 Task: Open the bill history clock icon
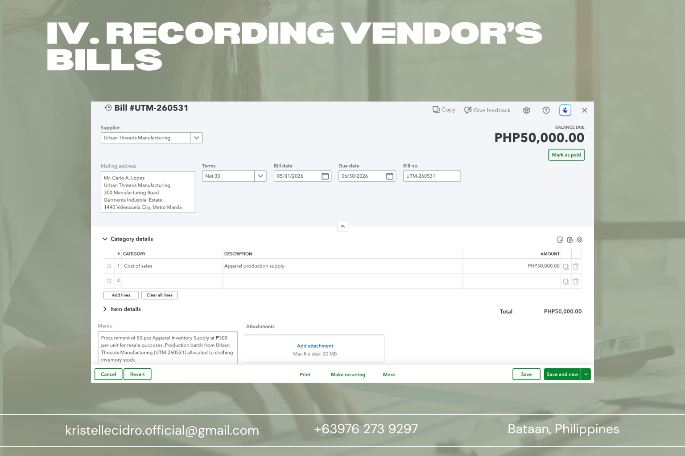(108, 108)
